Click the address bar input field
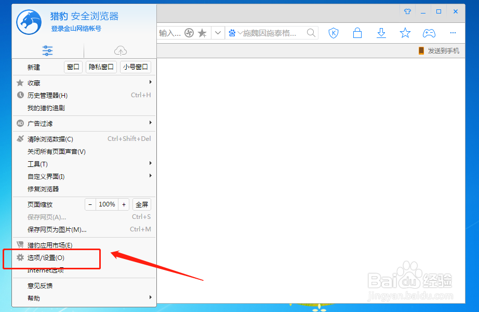The width and height of the screenshot is (479, 312). click(x=170, y=33)
